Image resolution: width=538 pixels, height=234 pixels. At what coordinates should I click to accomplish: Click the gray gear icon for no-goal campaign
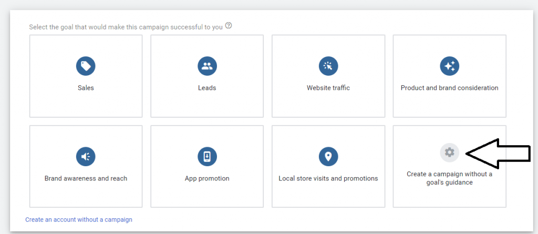[449, 152]
